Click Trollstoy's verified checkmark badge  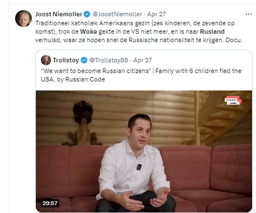tap(84, 60)
